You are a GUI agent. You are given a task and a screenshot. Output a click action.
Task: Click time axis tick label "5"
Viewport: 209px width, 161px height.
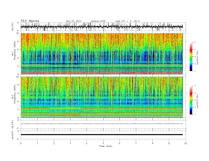coord(103,143)
